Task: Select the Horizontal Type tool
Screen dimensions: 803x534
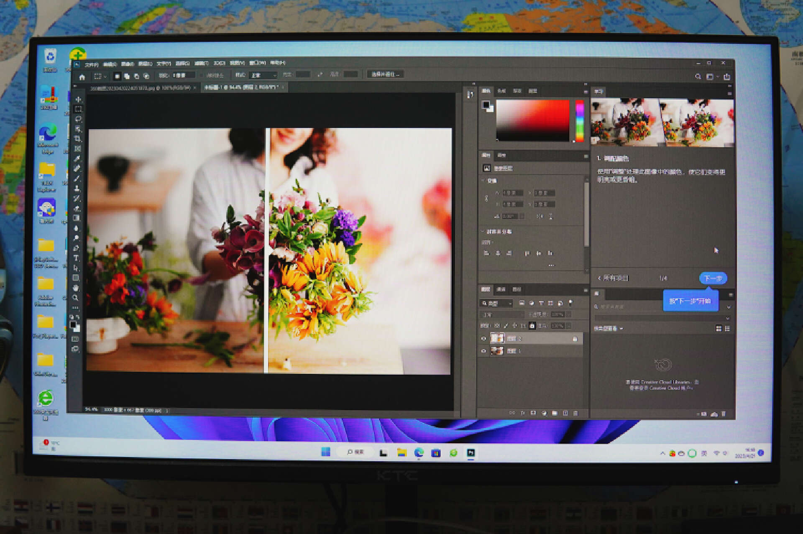Action: coord(77,258)
